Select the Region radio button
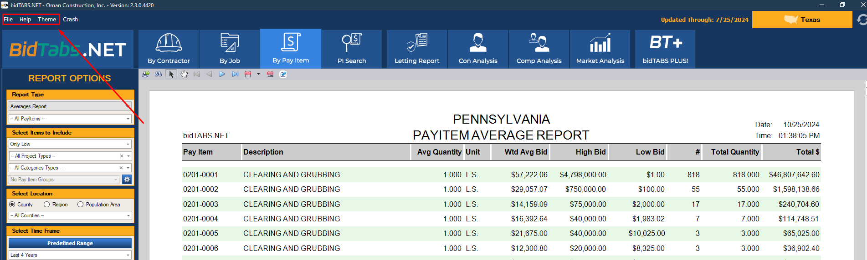 coord(46,205)
